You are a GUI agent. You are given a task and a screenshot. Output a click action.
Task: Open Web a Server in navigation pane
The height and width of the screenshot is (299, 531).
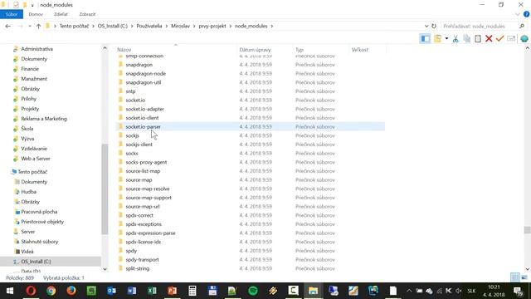point(35,159)
